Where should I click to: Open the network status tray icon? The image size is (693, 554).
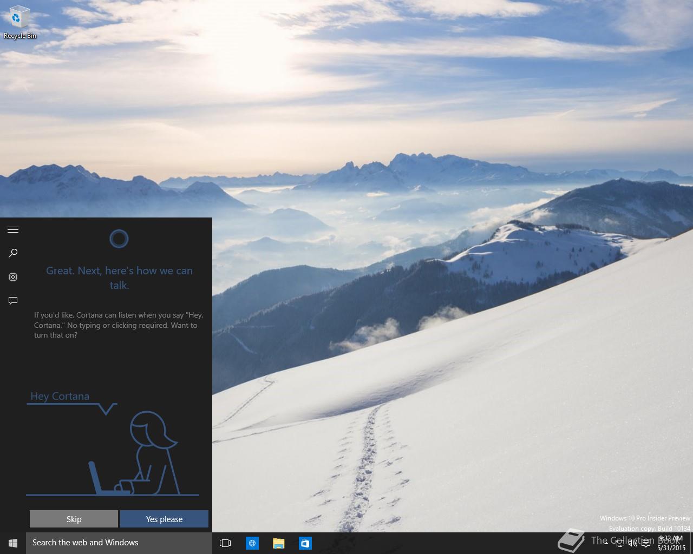pyautogui.click(x=620, y=543)
